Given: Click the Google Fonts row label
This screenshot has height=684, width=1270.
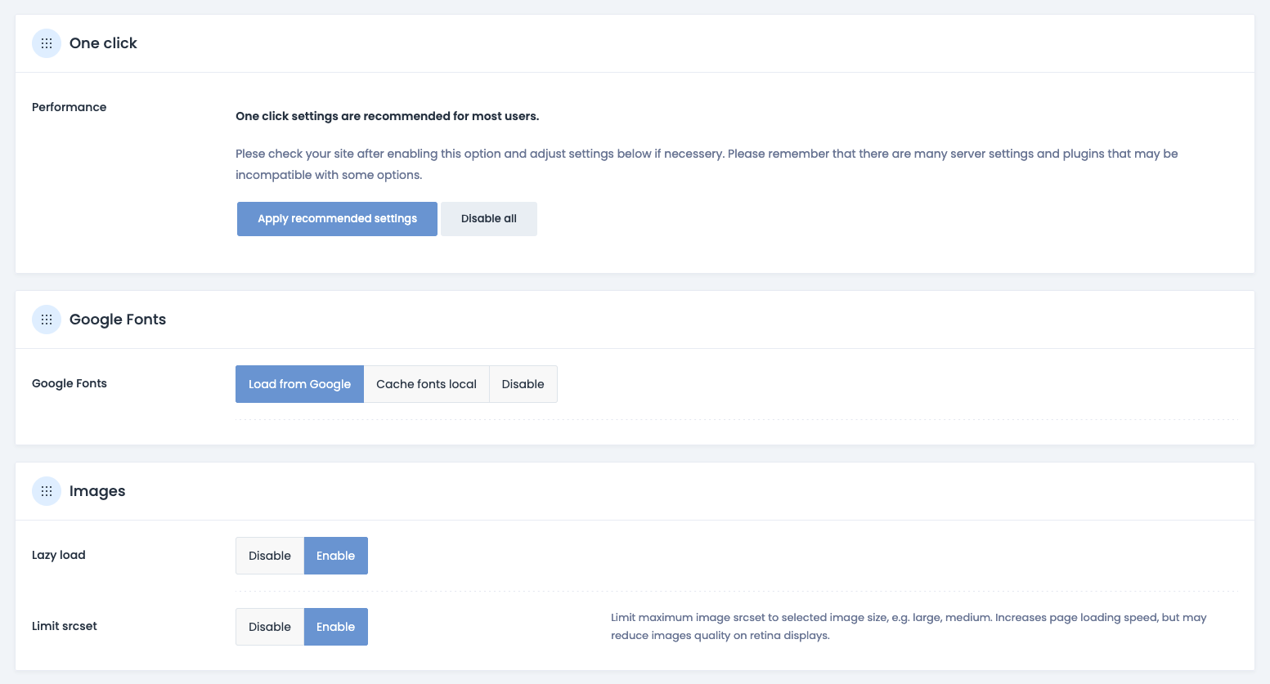Looking at the screenshot, I should point(70,383).
